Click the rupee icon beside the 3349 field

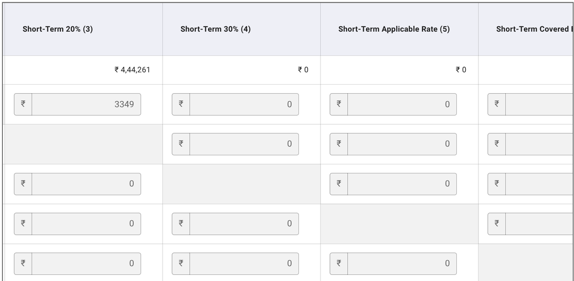[23, 104]
